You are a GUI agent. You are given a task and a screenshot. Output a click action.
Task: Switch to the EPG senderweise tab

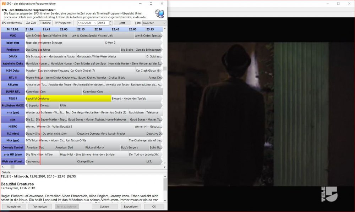(x=12, y=23)
